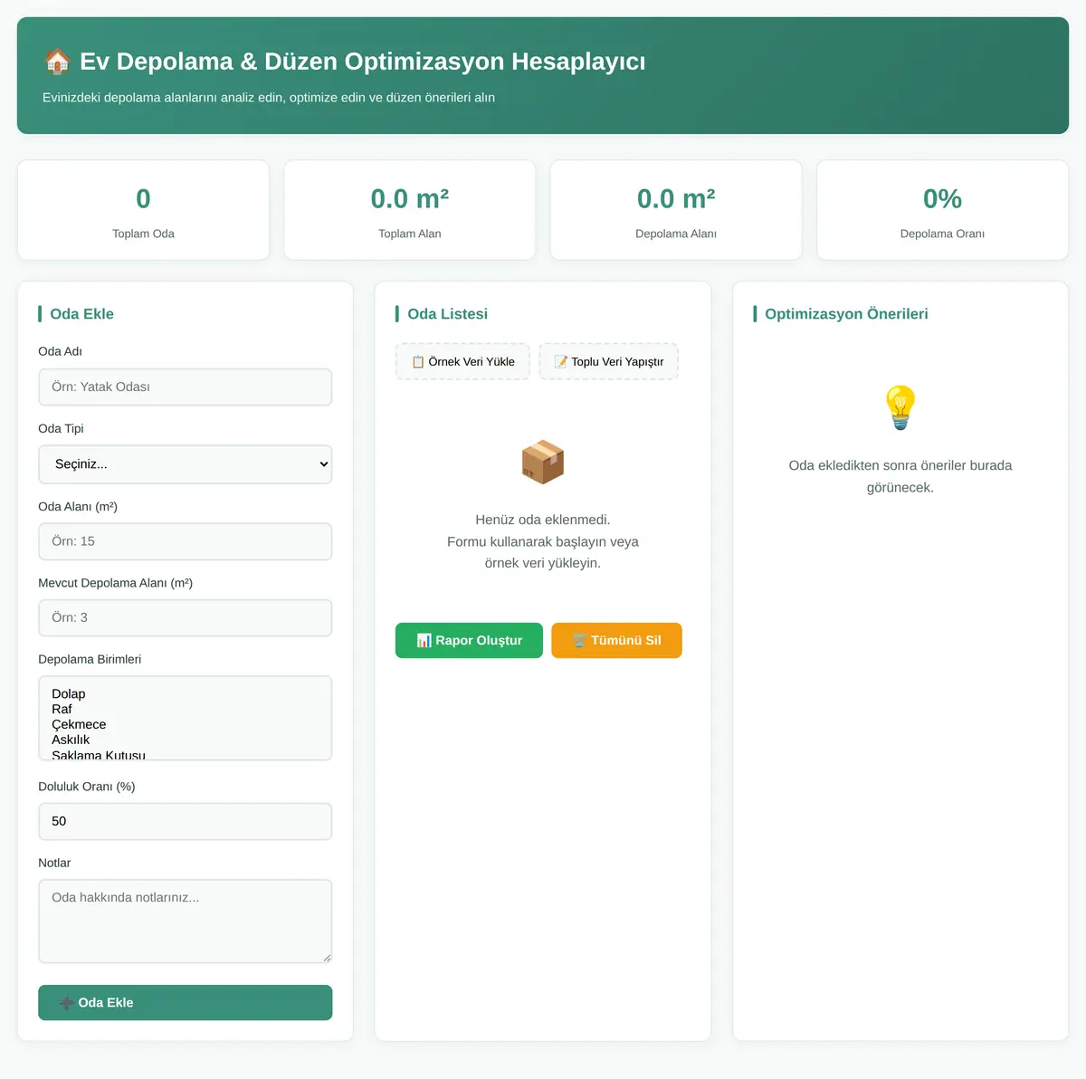Focus the Mevcut Depolama Alanı field
This screenshot has width=1086, height=1079.
click(x=186, y=617)
